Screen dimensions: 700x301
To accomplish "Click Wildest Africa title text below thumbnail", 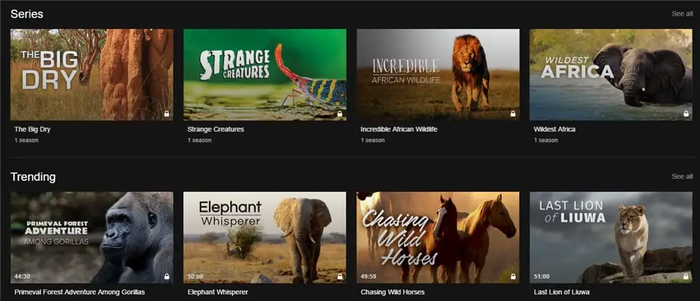I will coord(555,129).
